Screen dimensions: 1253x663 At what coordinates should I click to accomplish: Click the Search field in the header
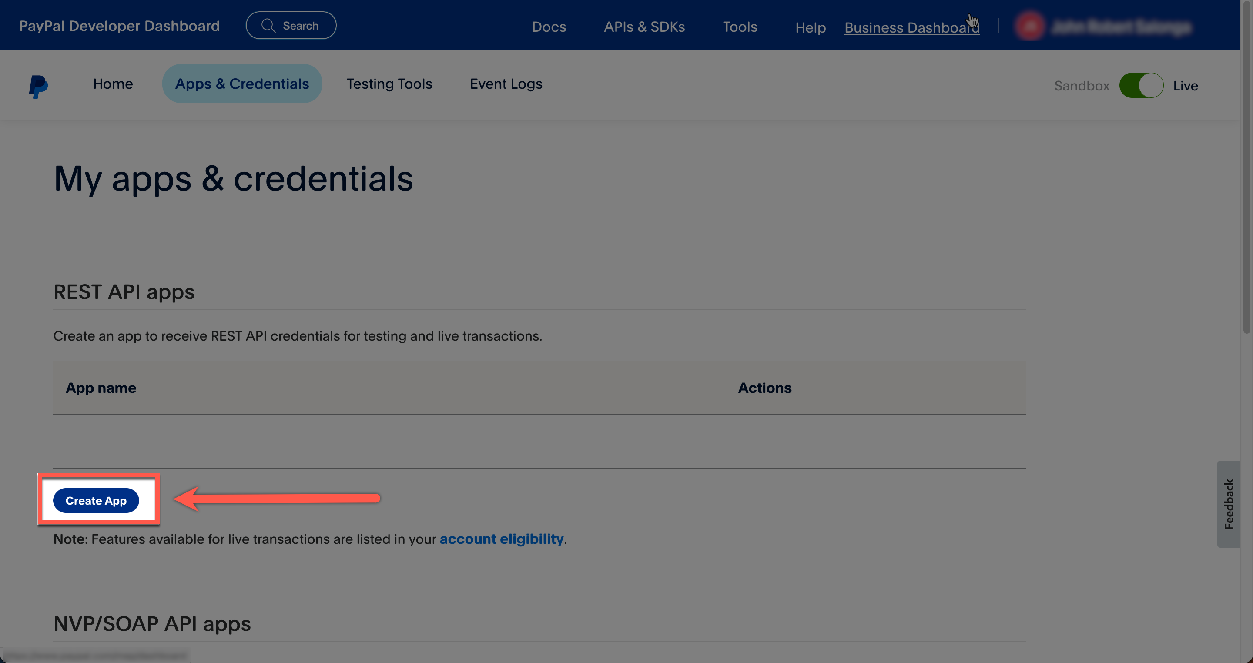(291, 25)
